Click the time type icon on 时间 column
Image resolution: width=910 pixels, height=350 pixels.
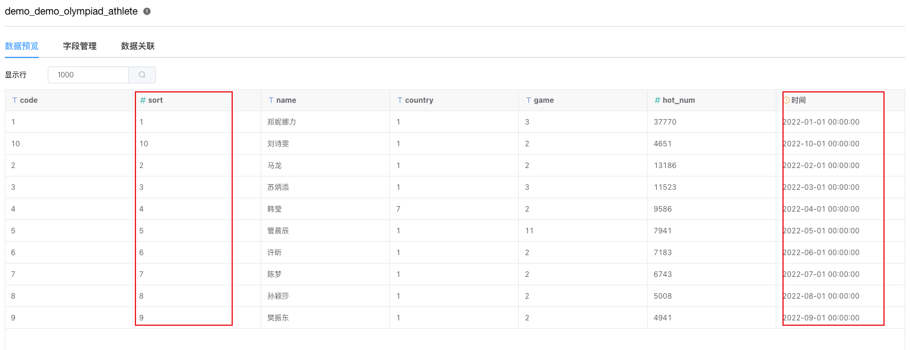(x=786, y=100)
